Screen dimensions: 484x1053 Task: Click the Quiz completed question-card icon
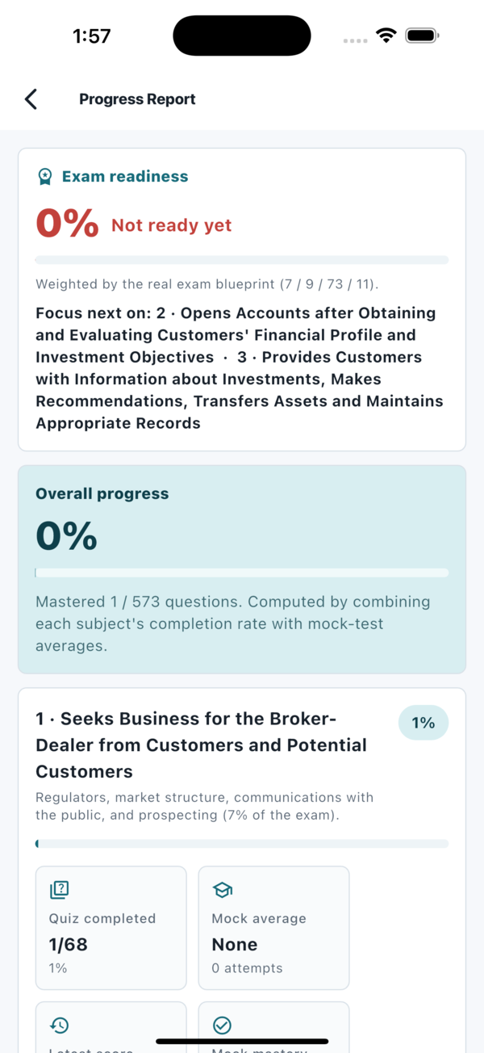coord(59,890)
